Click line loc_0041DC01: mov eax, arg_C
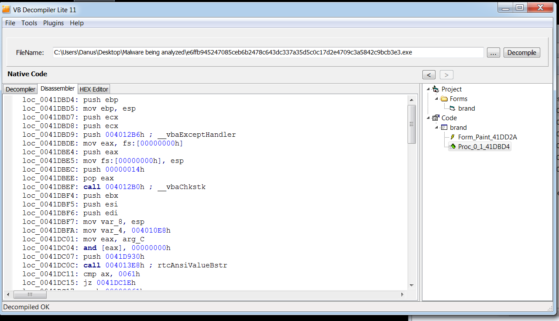Screen dimensions: 559x321 coord(83,239)
